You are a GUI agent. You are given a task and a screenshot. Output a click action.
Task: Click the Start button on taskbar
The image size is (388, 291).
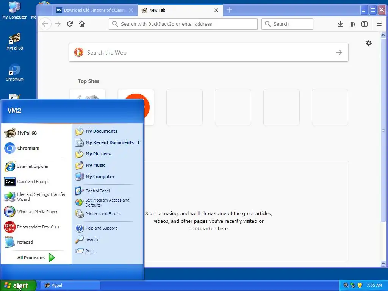click(x=18, y=286)
